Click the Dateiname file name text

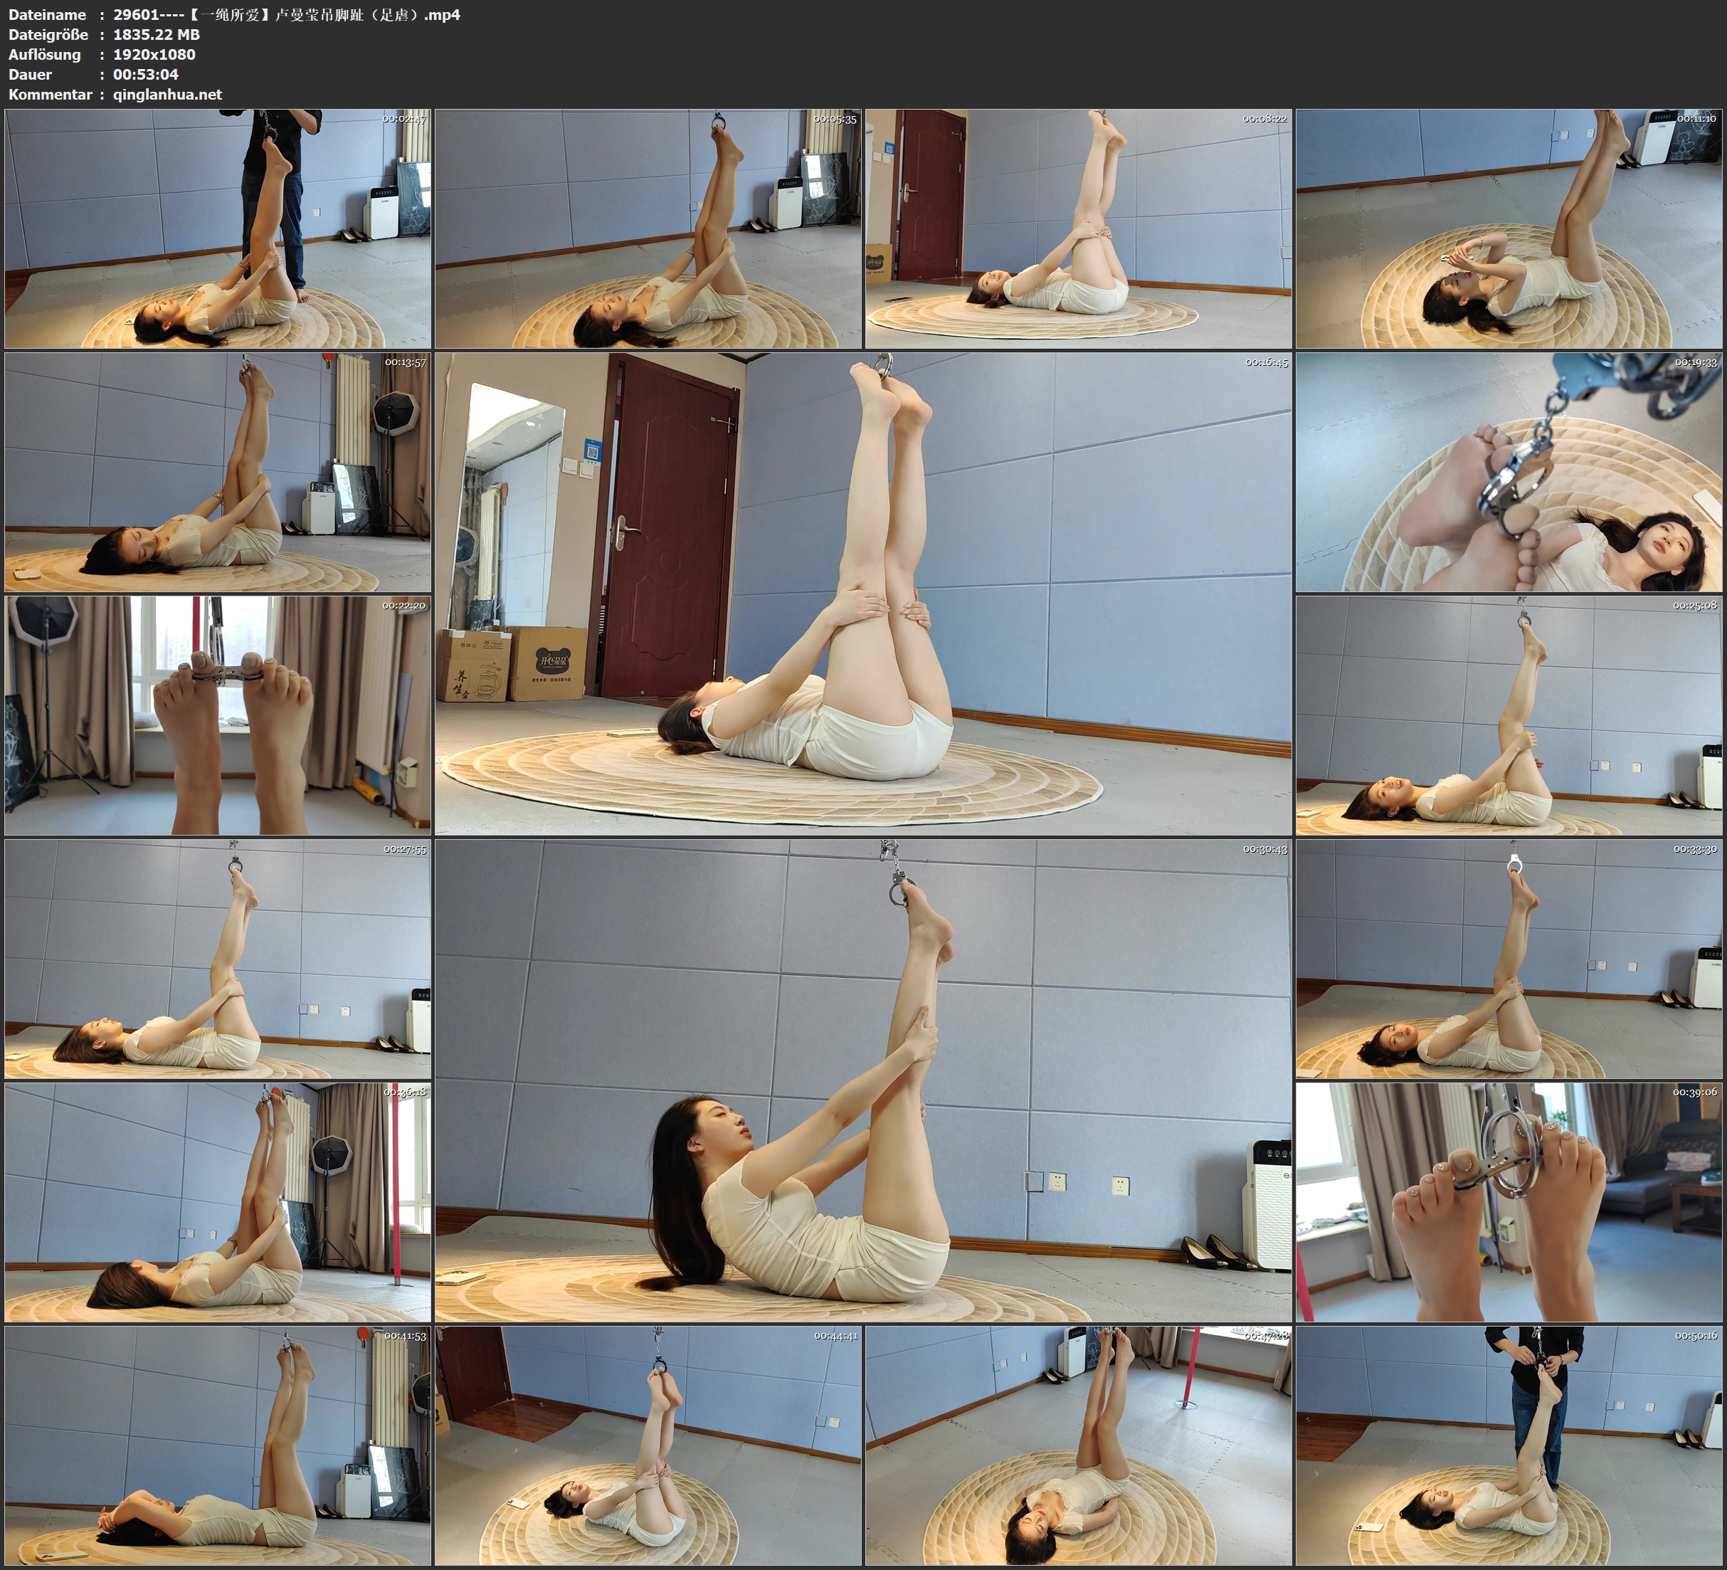(x=286, y=14)
